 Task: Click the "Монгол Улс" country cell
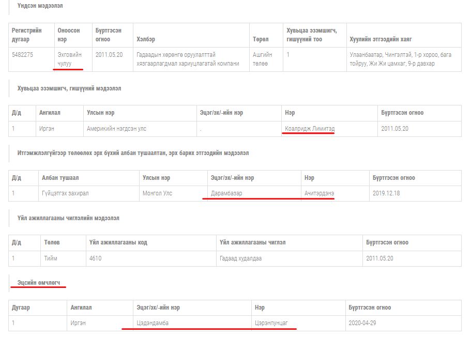(x=157, y=193)
